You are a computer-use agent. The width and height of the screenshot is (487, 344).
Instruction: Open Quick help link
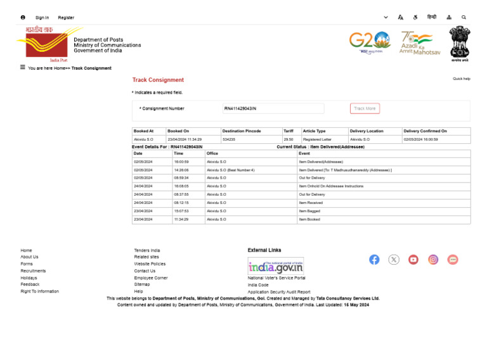[461, 79]
